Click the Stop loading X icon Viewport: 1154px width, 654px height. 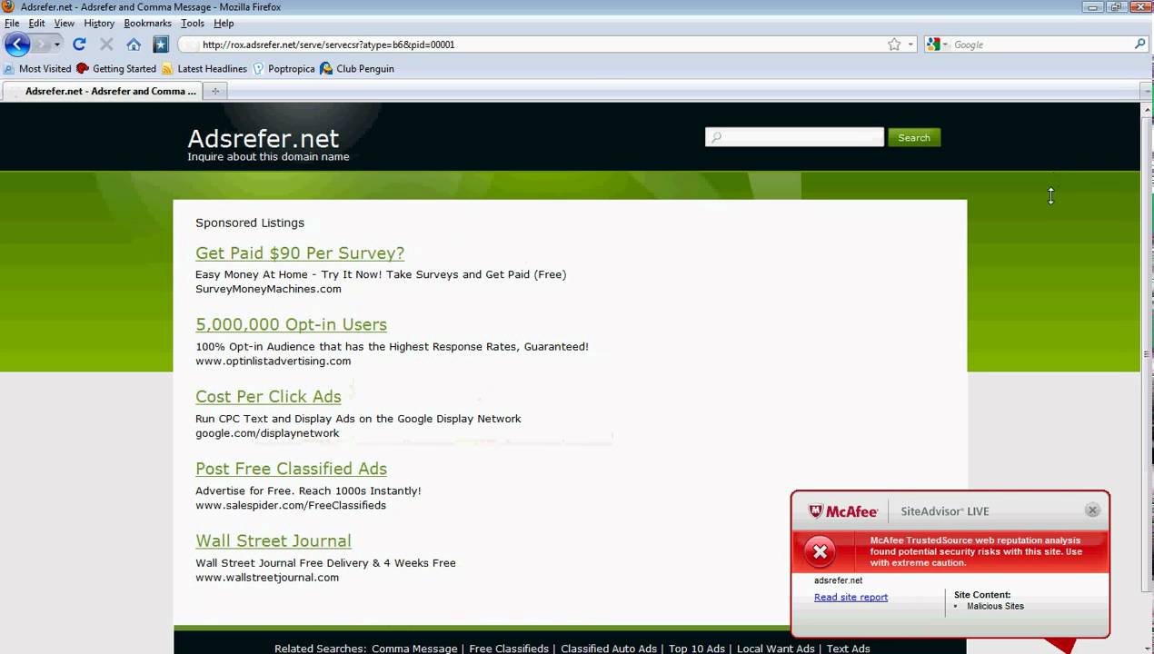(106, 45)
